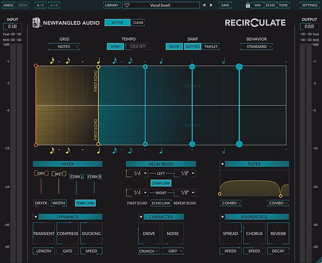322x263 pixels.
Task: Select the yellow First Echo top handle
Action: click(x=98, y=67)
